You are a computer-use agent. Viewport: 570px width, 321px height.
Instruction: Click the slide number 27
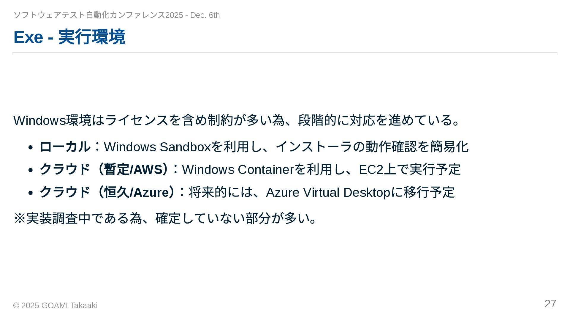click(550, 304)
